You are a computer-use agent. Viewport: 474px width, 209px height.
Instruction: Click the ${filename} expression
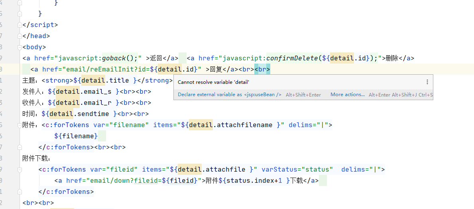click(76, 136)
